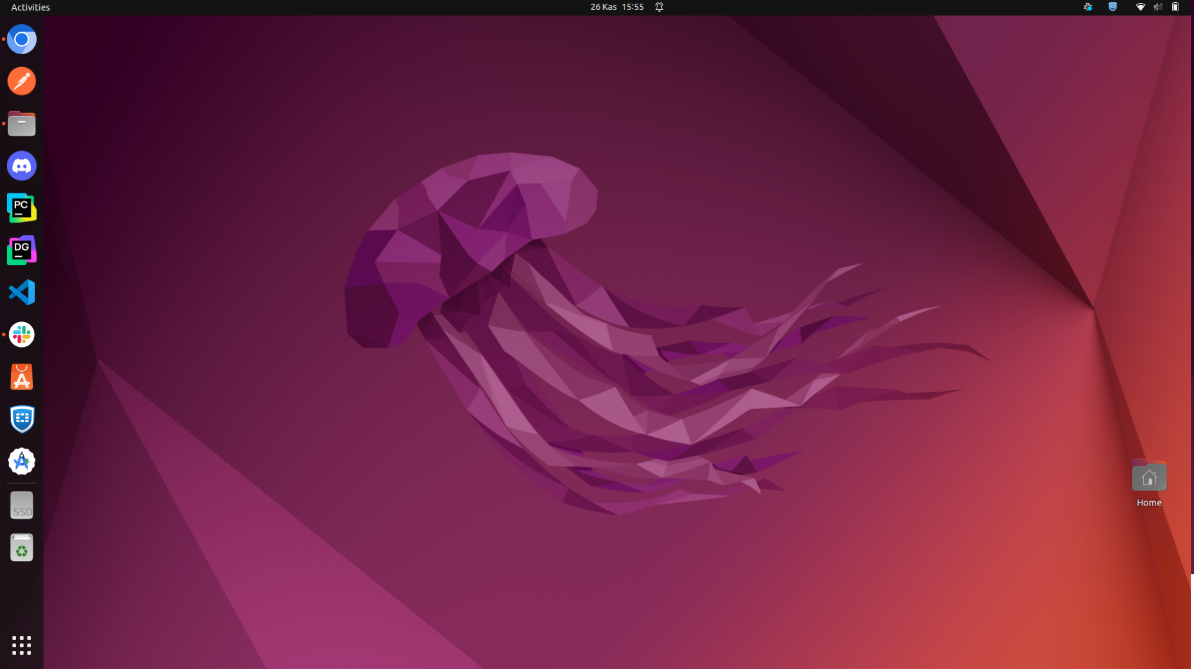Show Applications grid in the dock

point(22,645)
